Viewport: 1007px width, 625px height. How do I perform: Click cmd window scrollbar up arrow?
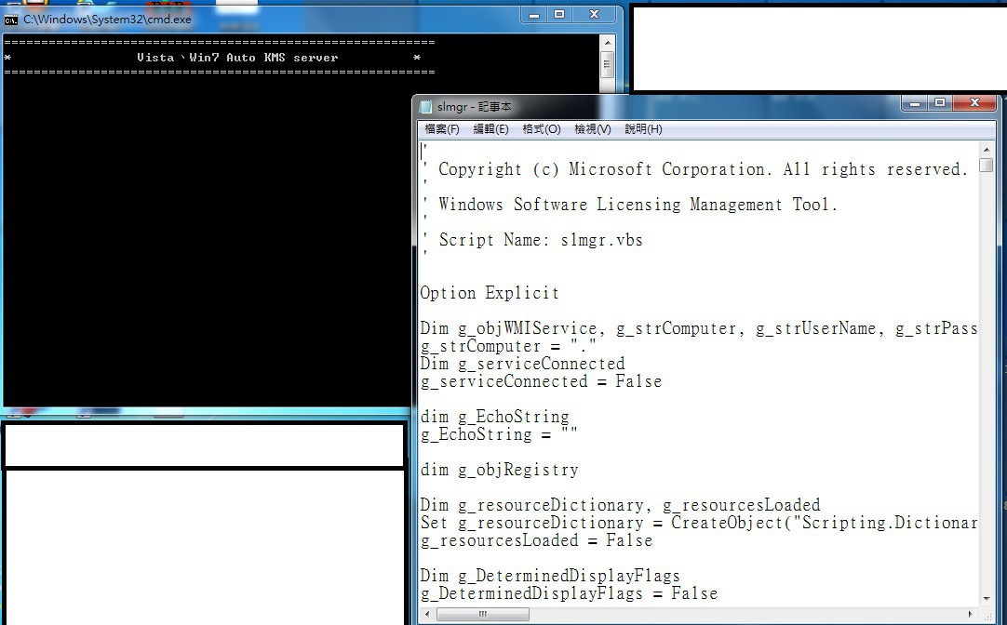tap(607, 44)
